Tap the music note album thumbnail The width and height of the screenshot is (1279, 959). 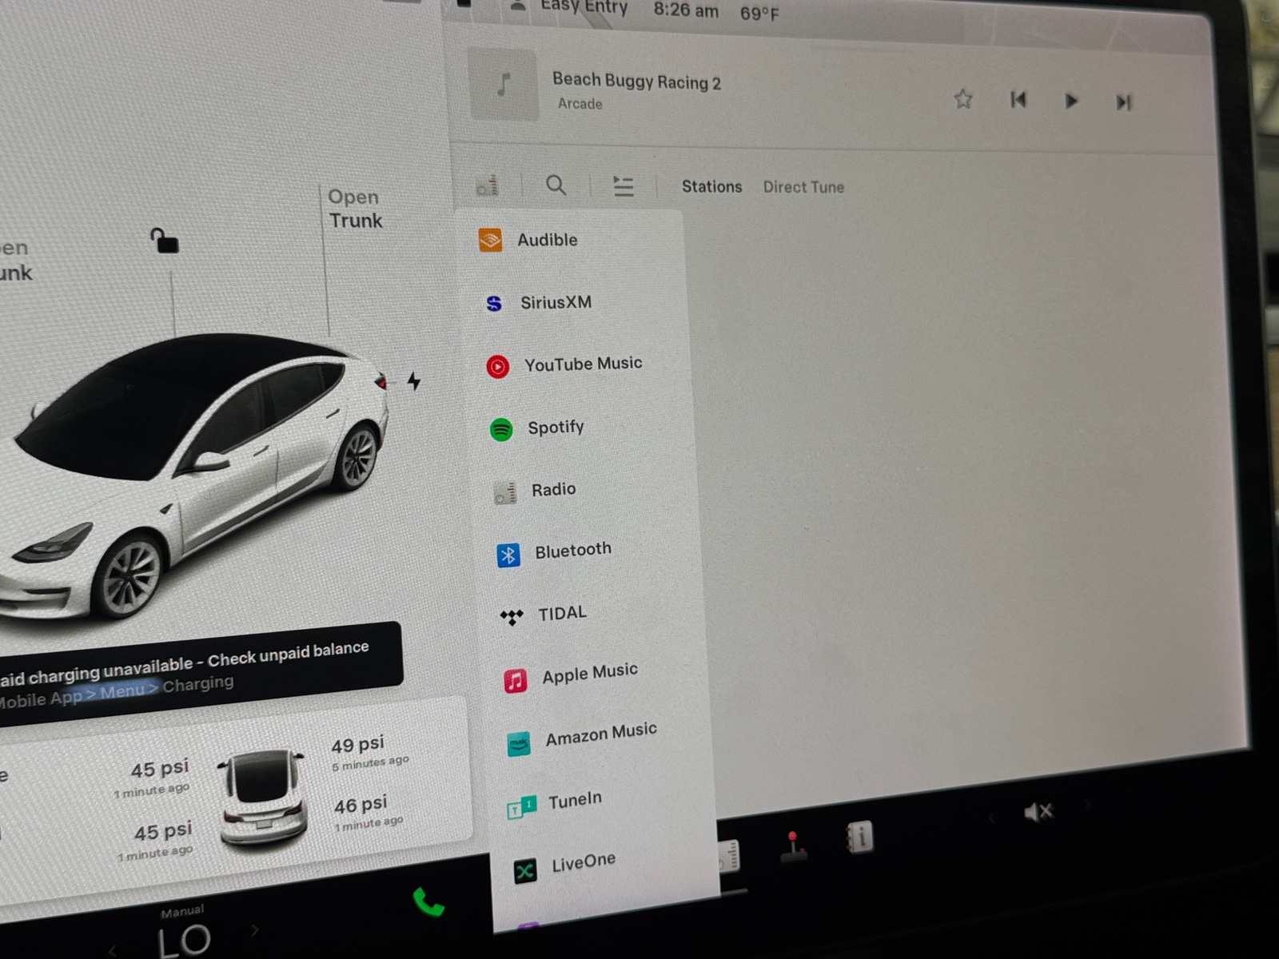(504, 84)
